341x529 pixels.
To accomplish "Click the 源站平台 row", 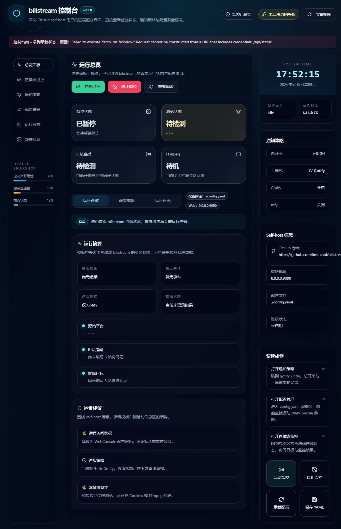I will [159, 330].
